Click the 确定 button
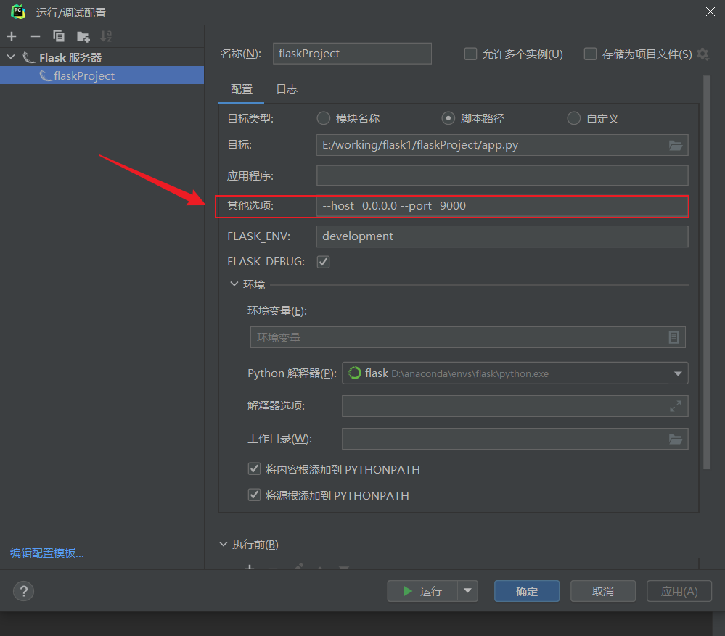725x636 pixels. pos(527,591)
